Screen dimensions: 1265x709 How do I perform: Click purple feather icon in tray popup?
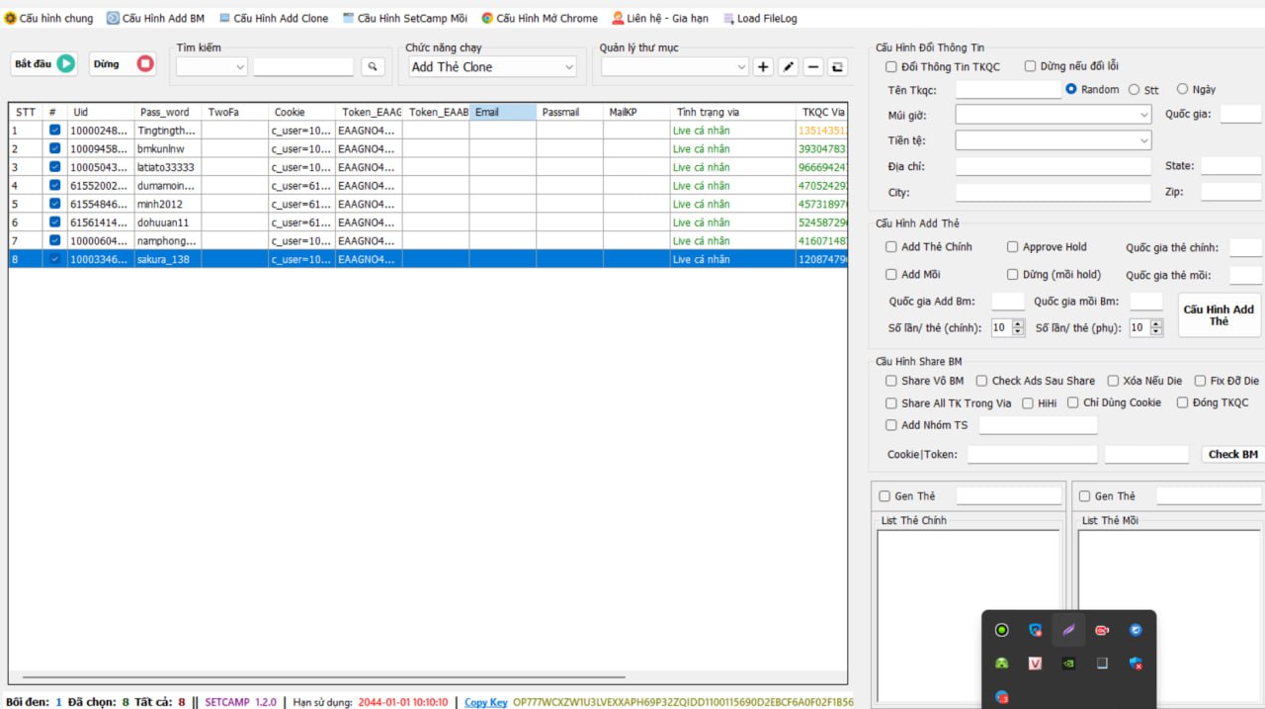click(x=1068, y=630)
